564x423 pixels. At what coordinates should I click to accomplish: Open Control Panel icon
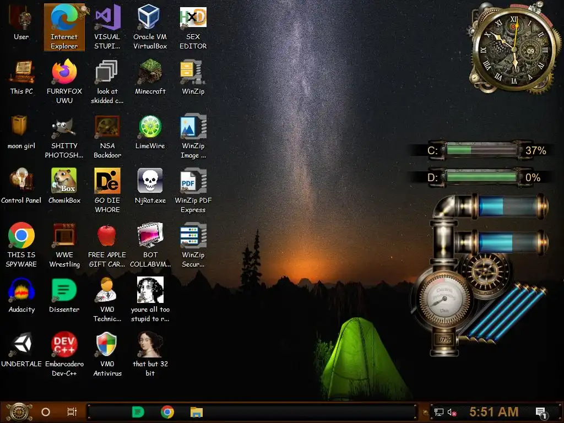tap(21, 186)
